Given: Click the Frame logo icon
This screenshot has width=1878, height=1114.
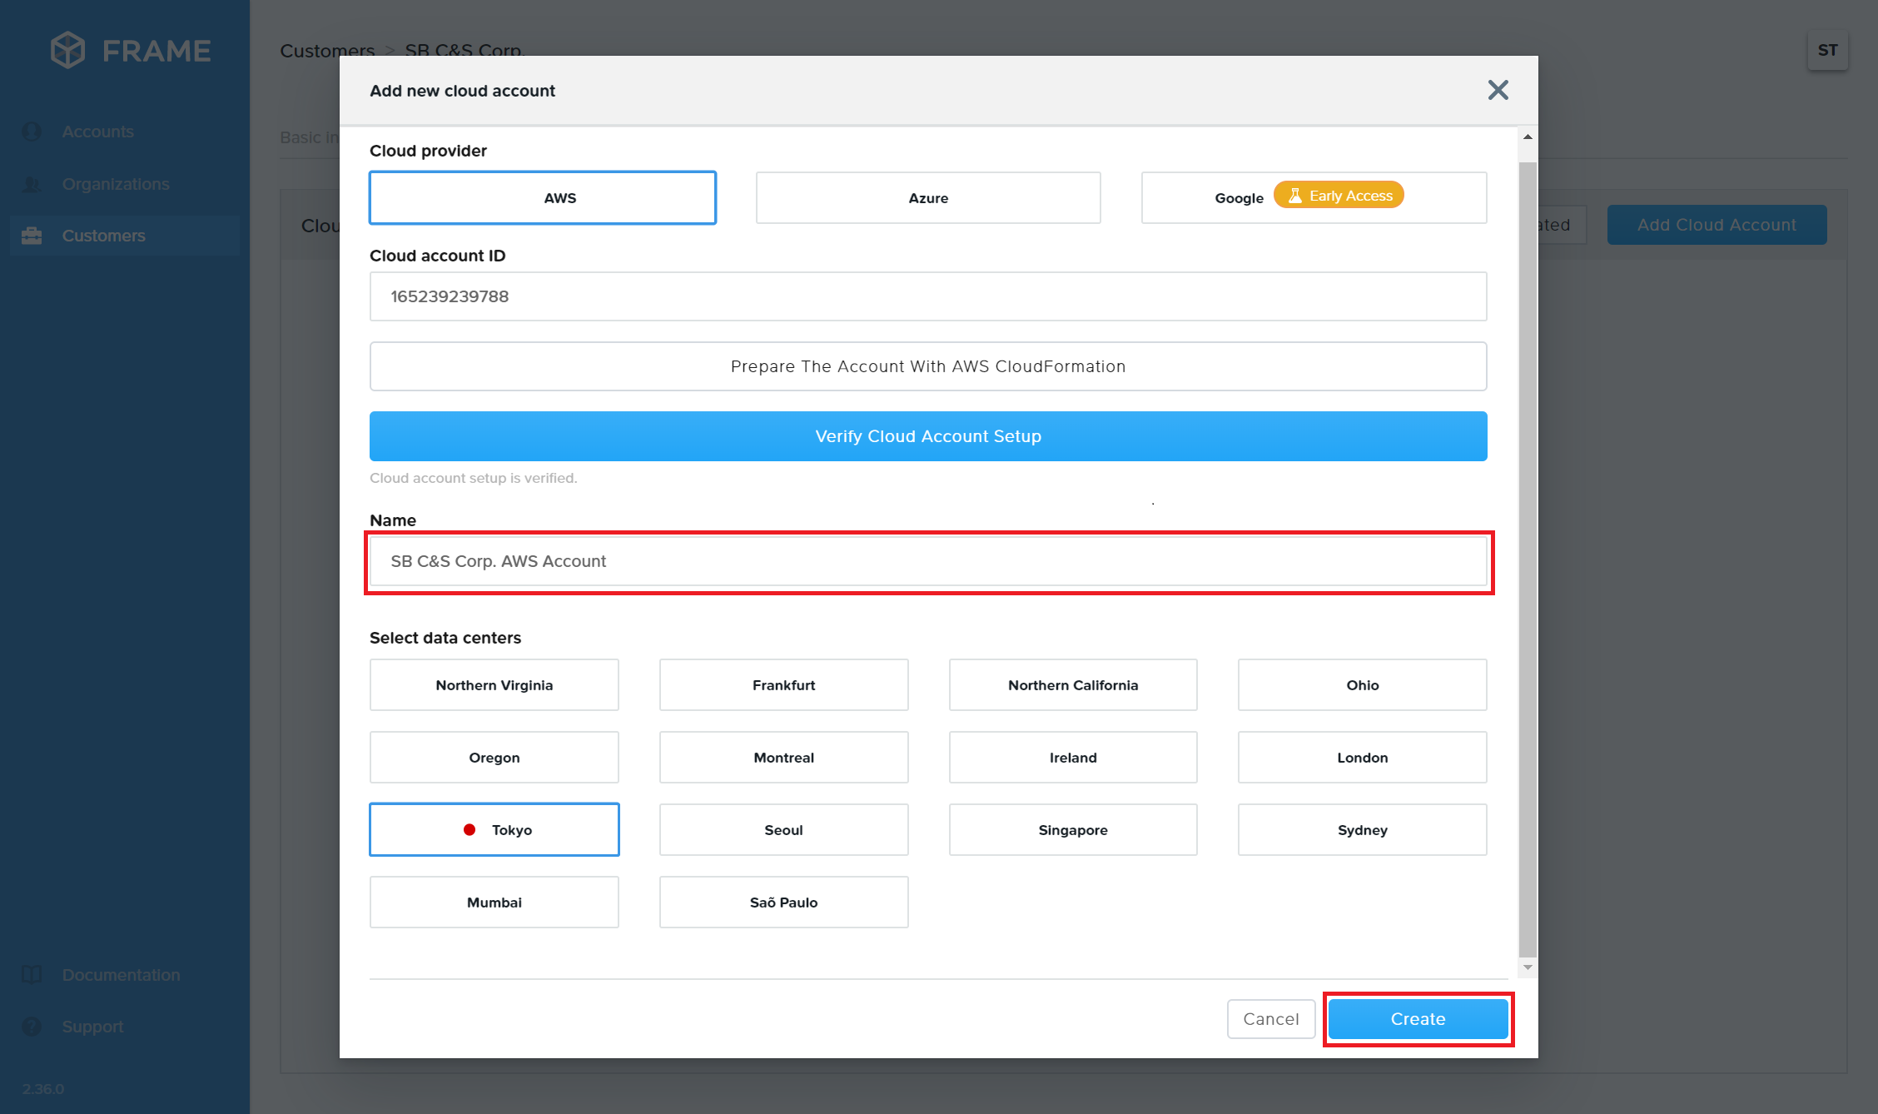Looking at the screenshot, I should click(x=67, y=50).
